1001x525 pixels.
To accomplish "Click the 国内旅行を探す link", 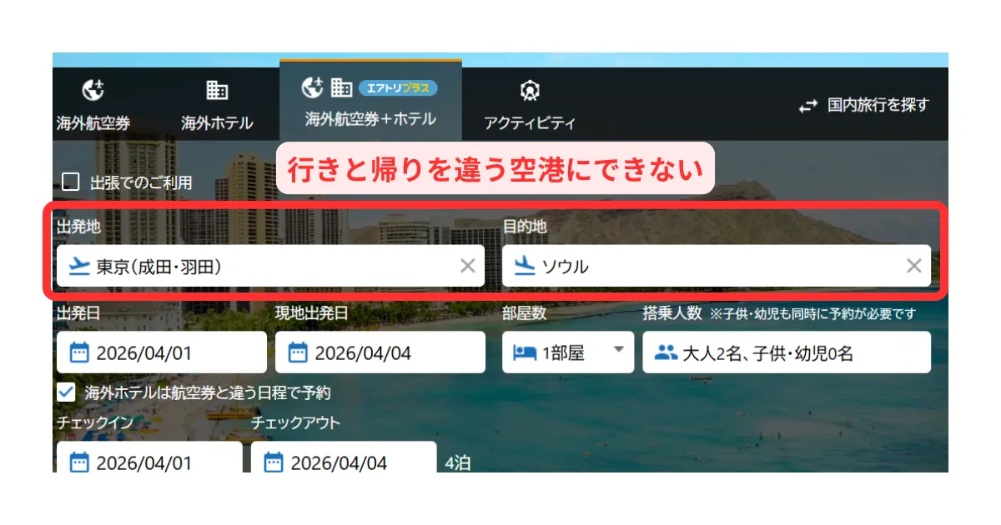I will pyautogui.click(x=878, y=105).
